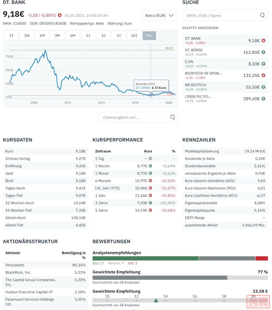Viewport: 272px width, 310px height.
Task: Click the red down arrow beside the -0,88% change
Action: click(60, 15)
